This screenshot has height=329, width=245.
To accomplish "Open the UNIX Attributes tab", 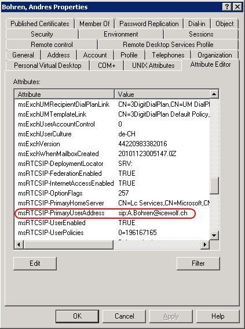I will click(153, 66).
